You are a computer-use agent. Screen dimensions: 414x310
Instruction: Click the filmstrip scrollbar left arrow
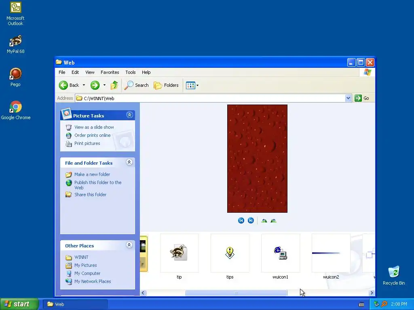144,293
